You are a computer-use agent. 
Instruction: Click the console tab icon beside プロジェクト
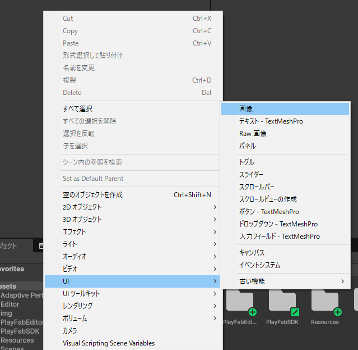pyautogui.click(x=41, y=246)
